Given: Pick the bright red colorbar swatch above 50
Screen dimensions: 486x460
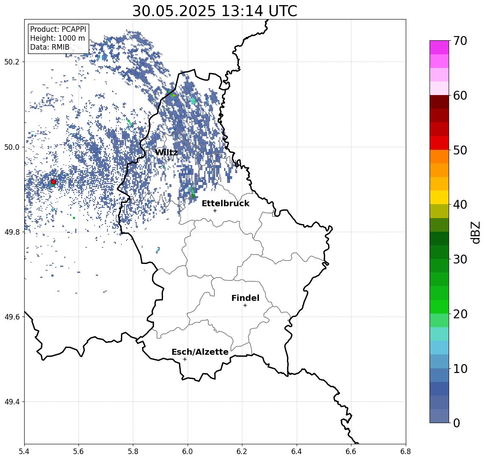Looking at the screenshot, I should coord(439,143).
